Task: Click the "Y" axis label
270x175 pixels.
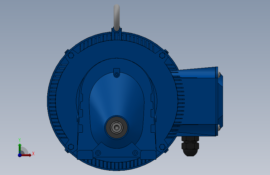Action: tap(20, 140)
